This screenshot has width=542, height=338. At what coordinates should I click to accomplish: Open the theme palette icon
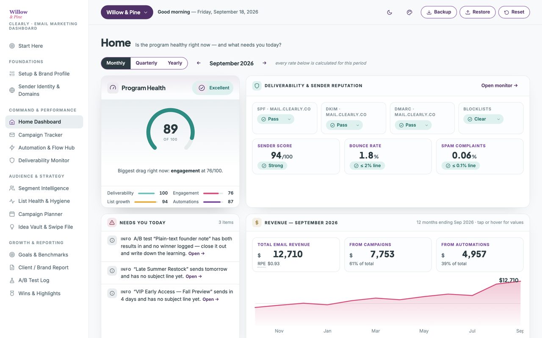[x=409, y=12]
